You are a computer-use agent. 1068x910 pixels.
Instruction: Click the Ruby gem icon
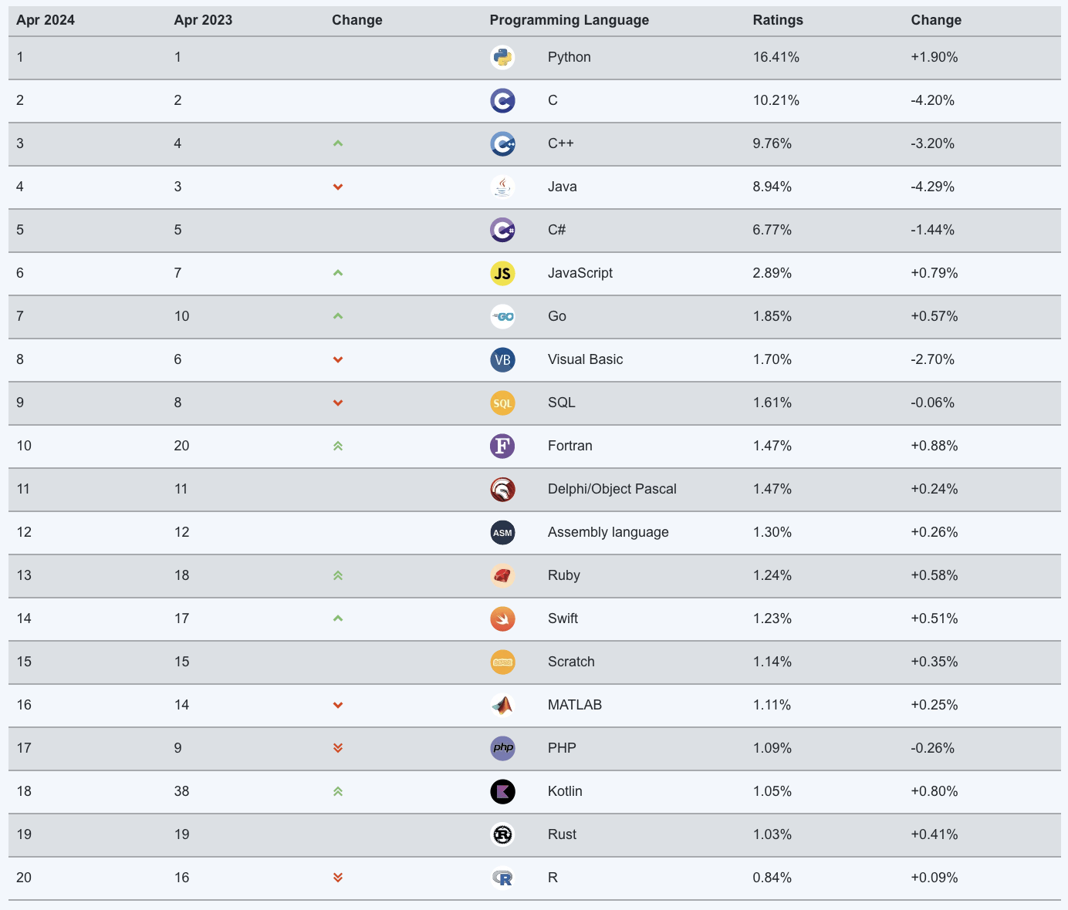[502, 575]
